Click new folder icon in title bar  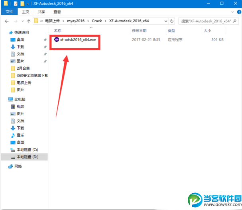(22, 4)
